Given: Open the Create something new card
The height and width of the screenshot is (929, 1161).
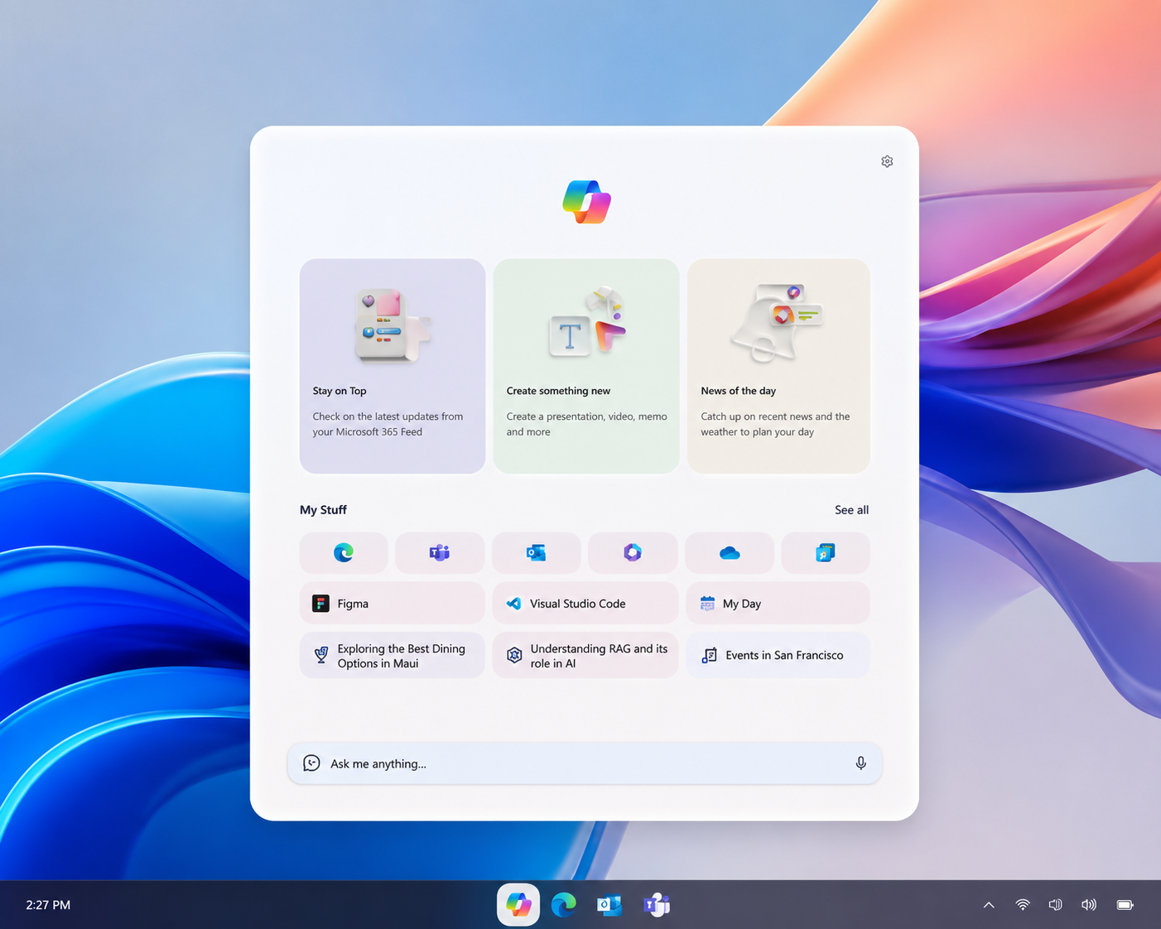Looking at the screenshot, I should [586, 366].
